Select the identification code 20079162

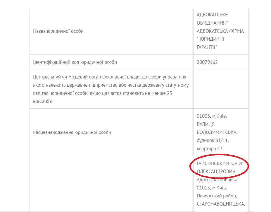[x=207, y=62]
